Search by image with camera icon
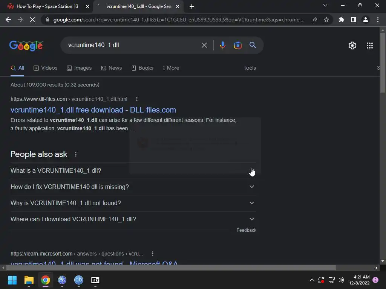Screen dimensions: 386x289 pyautogui.click(x=237, y=45)
